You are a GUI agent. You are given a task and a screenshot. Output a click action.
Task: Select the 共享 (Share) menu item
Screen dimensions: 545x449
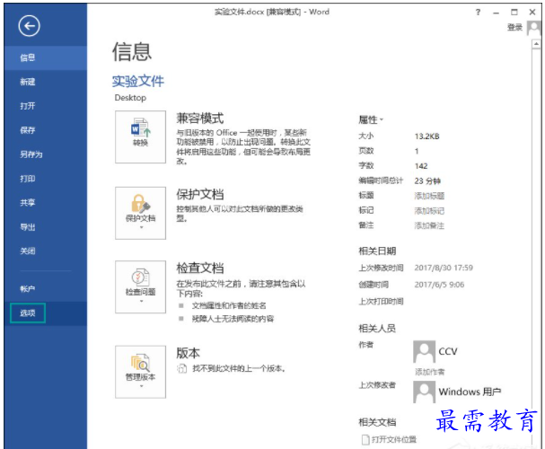(46, 203)
